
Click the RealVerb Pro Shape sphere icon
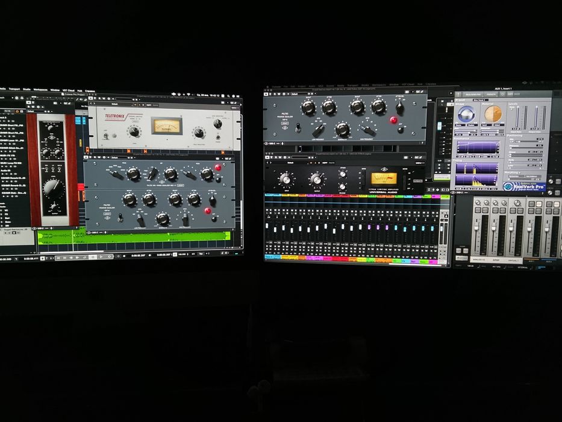point(467,115)
